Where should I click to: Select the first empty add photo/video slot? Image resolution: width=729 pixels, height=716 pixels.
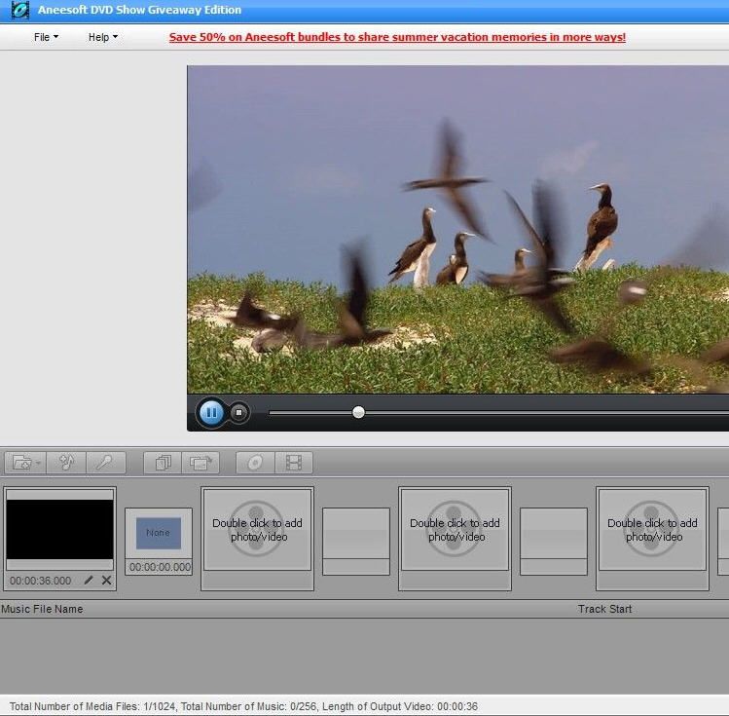(257, 530)
